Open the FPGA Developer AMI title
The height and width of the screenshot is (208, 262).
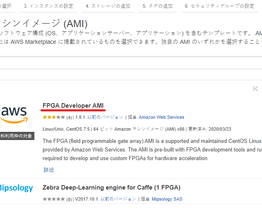(73, 106)
